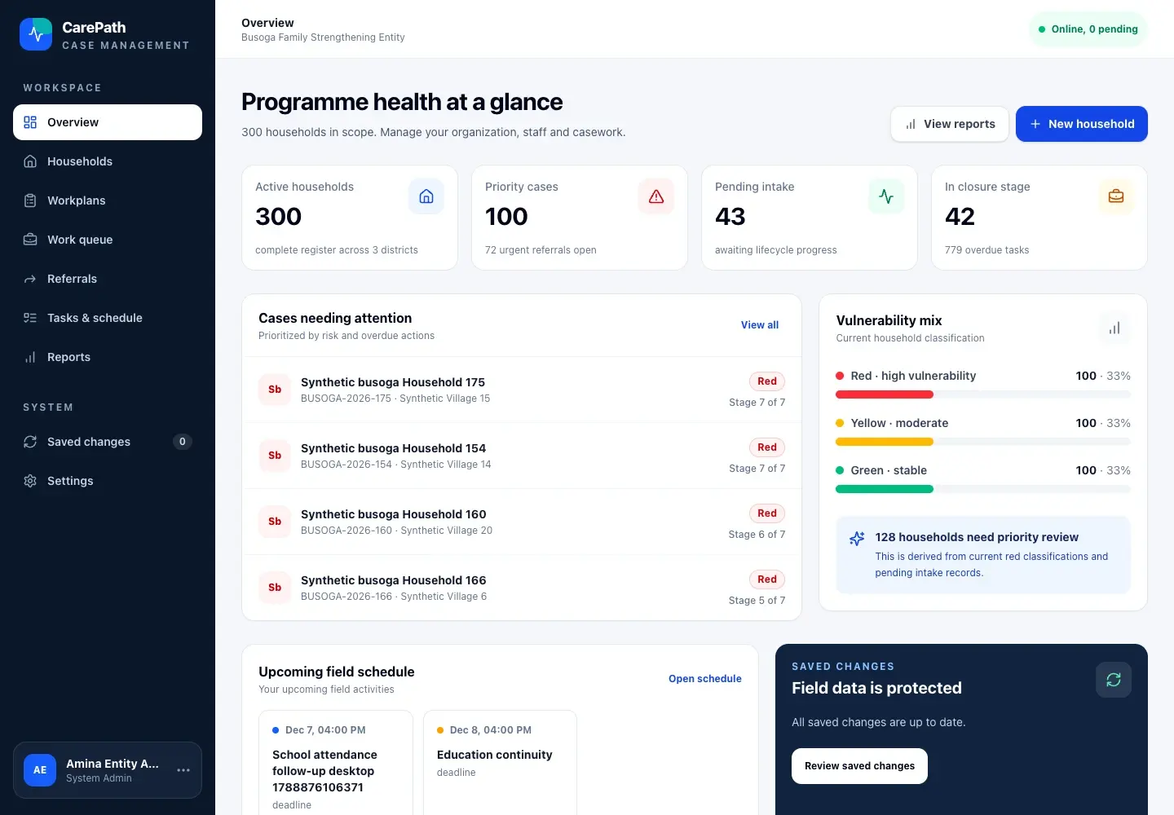This screenshot has height=815, width=1174.
Task: Open Reports from sidebar navigation
Action: tap(108, 357)
